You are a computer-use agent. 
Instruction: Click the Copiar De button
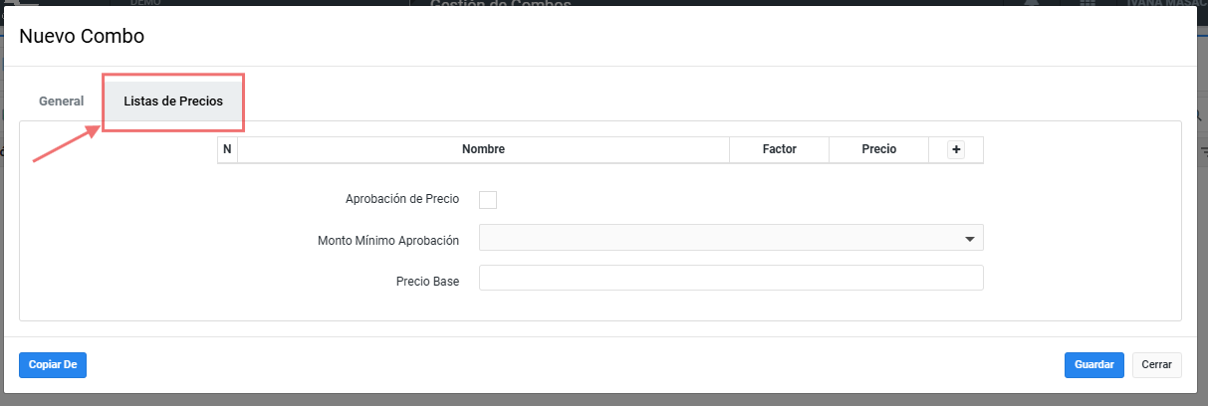(53, 365)
